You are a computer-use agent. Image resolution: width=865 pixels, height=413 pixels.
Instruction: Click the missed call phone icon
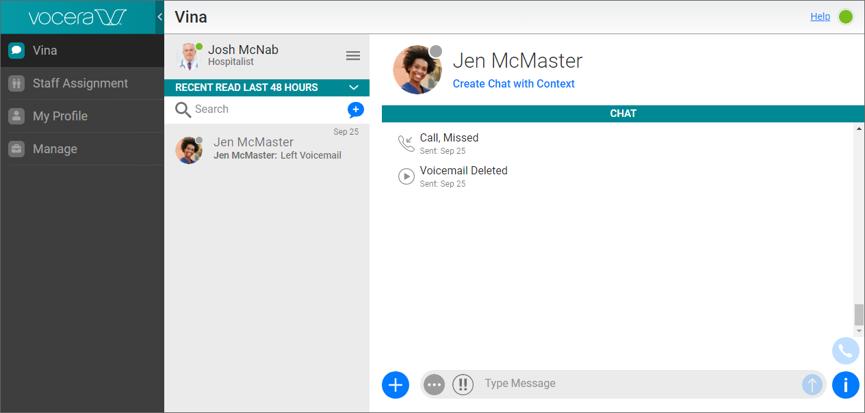pyautogui.click(x=406, y=144)
